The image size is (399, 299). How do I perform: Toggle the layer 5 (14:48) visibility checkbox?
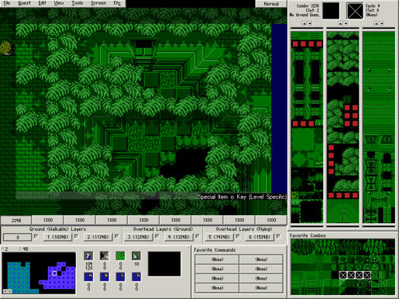pyautogui.click(x=238, y=236)
